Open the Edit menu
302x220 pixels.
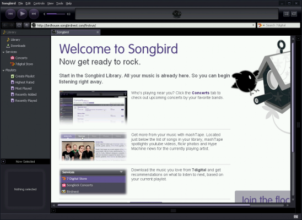[28, 3]
